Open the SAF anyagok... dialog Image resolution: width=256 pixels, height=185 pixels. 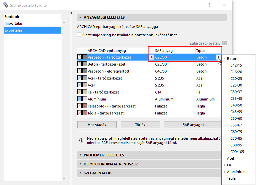[193, 125]
